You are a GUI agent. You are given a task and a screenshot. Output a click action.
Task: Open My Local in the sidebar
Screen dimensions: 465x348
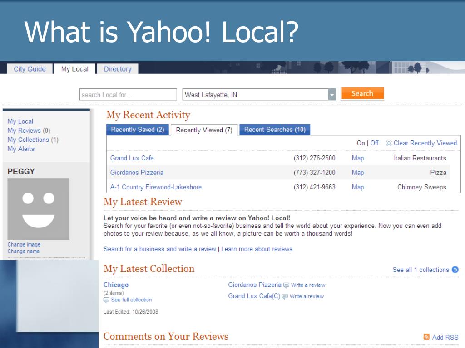tap(20, 121)
